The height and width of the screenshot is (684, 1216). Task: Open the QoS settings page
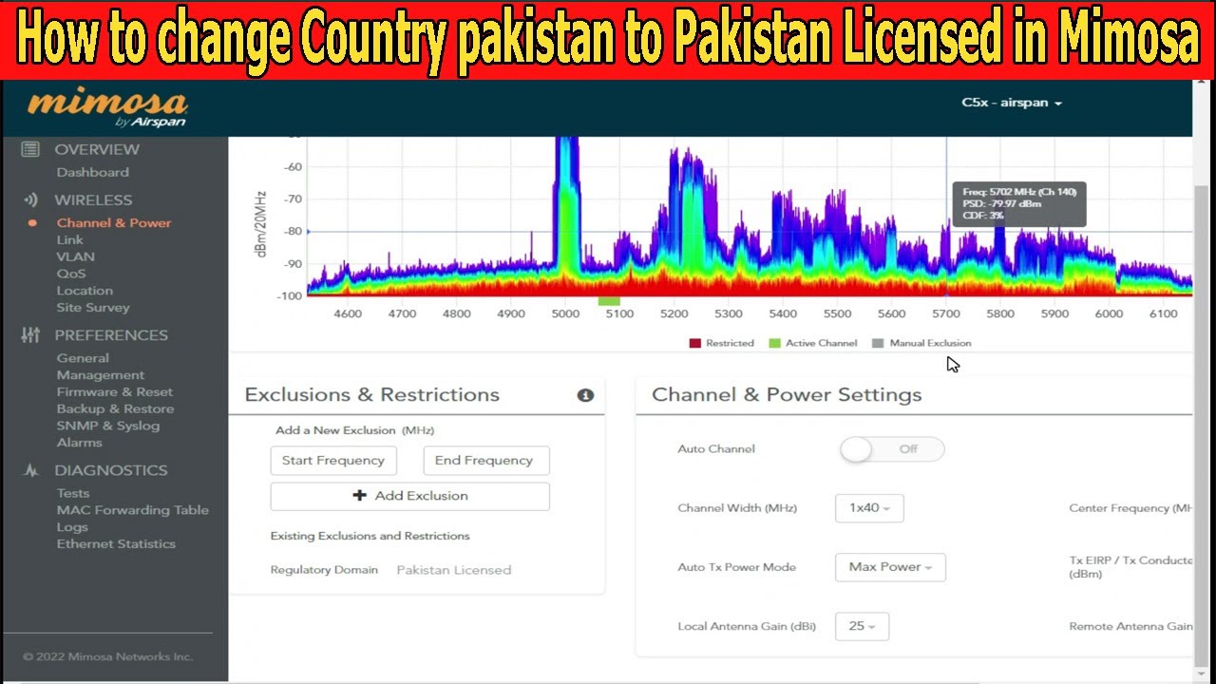[71, 274]
